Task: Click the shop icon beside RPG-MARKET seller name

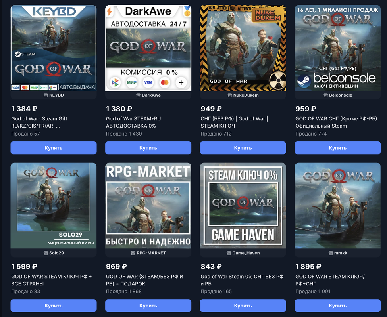Action: [133, 253]
